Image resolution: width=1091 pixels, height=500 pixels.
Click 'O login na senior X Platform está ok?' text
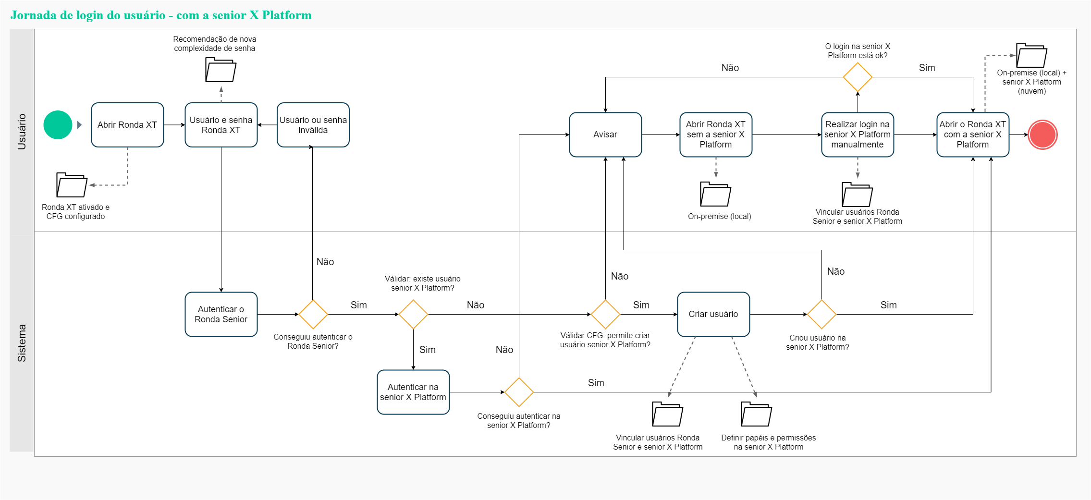click(858, 51)
